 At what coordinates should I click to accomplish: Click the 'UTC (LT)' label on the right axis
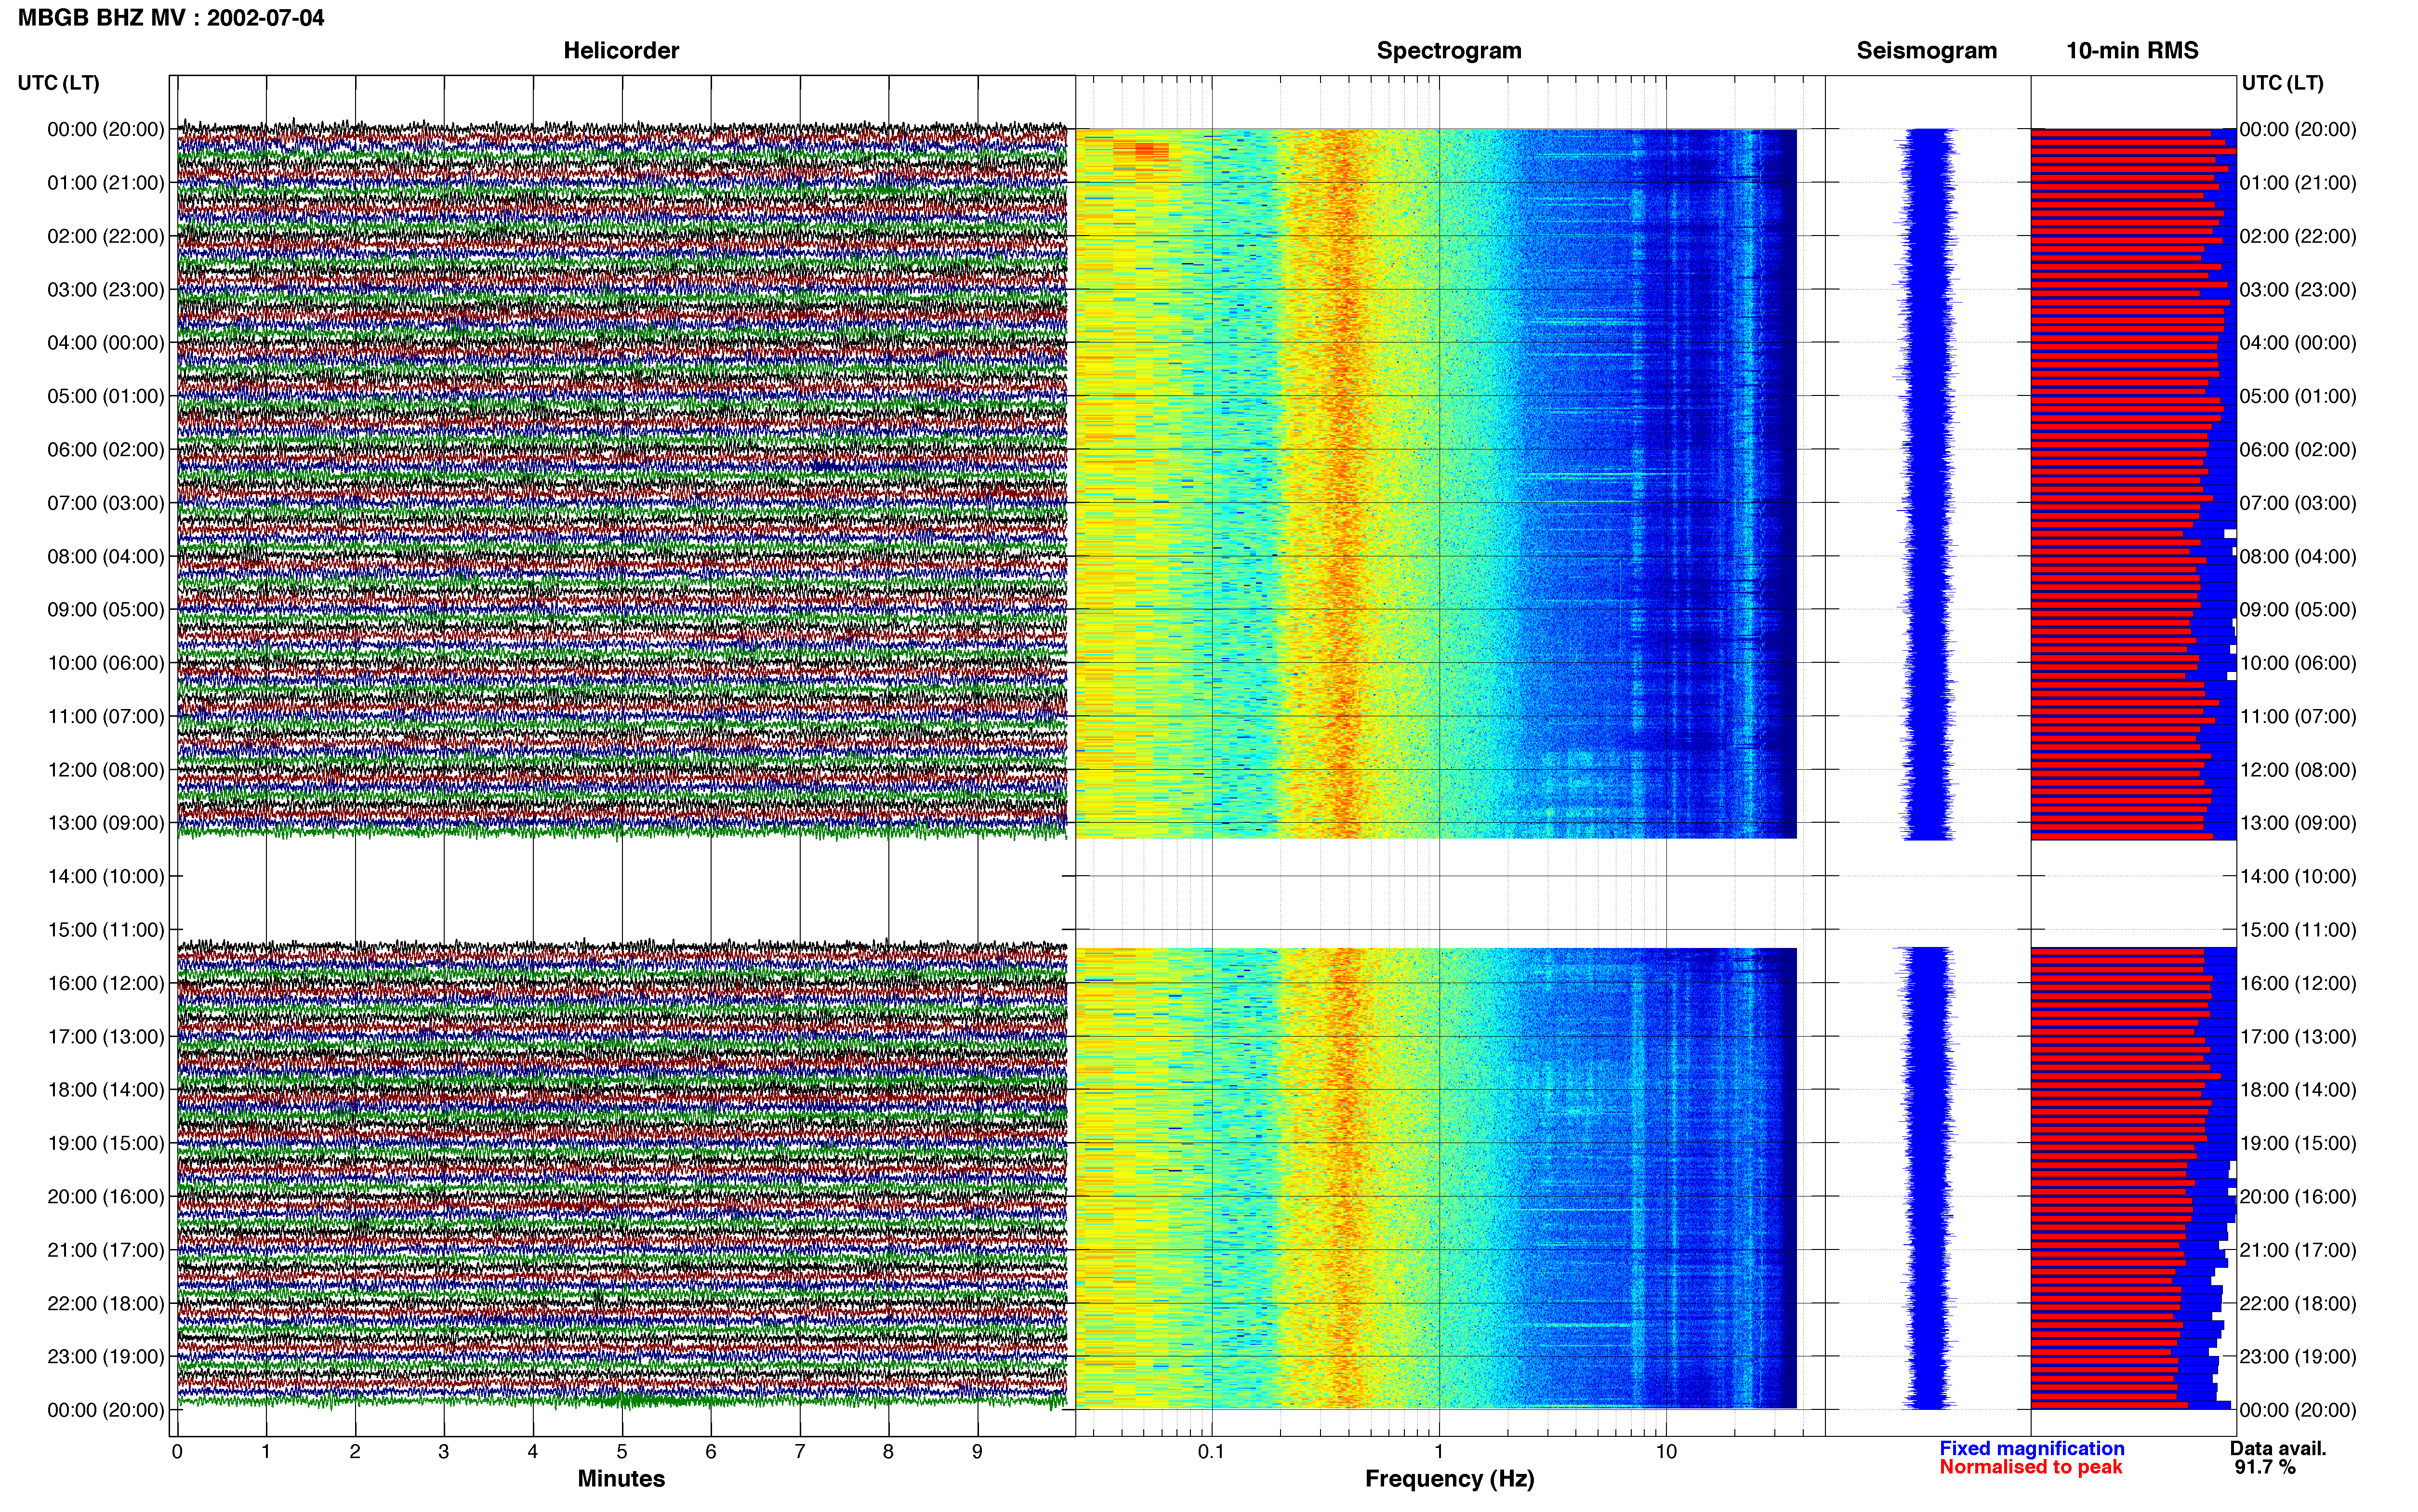click(x=2282, y=83)
